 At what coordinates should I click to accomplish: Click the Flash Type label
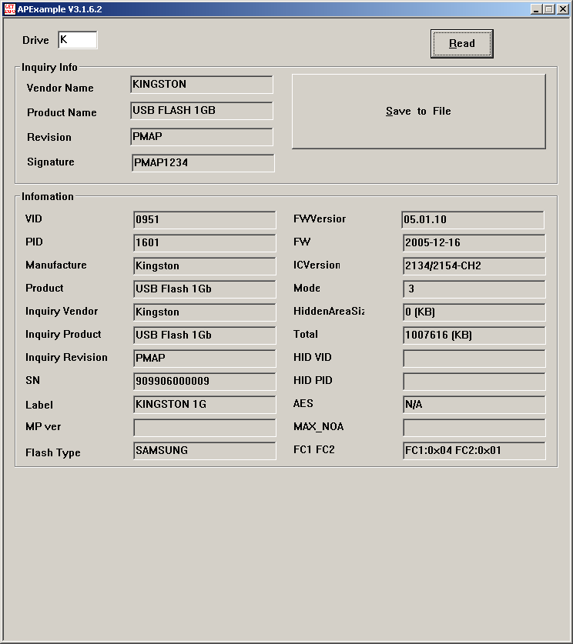(x=53, y=452)
